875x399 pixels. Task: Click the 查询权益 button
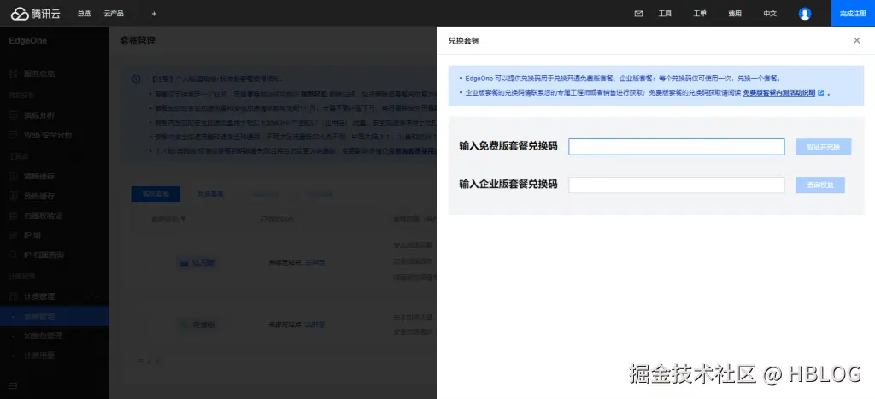click(819, 185)
